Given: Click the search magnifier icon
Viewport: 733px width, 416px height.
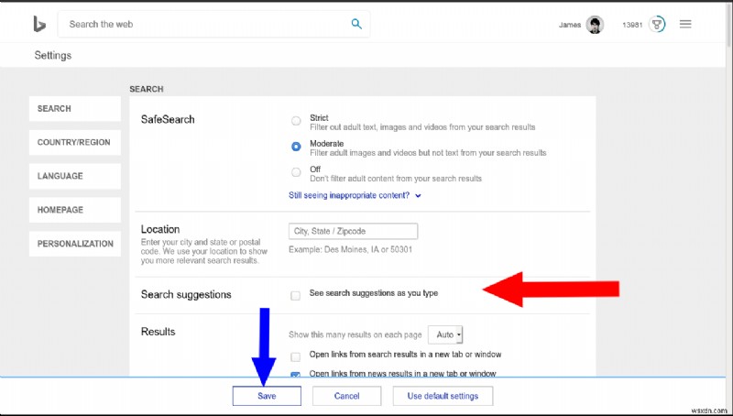Looking at the screenshot, I should 356,24.
